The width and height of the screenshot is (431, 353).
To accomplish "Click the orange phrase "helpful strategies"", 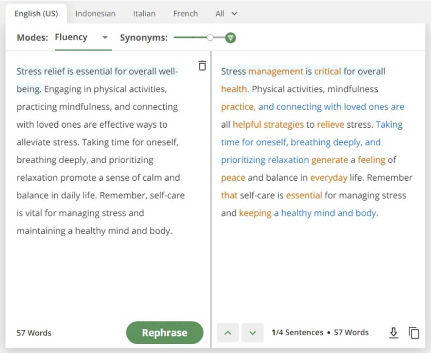I will [x=268, y=124].
